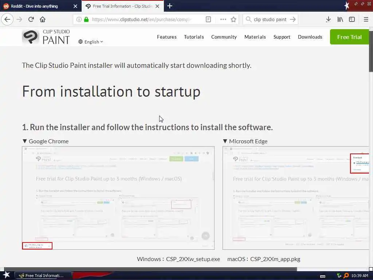Click the Microsoft Edge instruction screenshot
373x280 pixels.
point(296,198)
